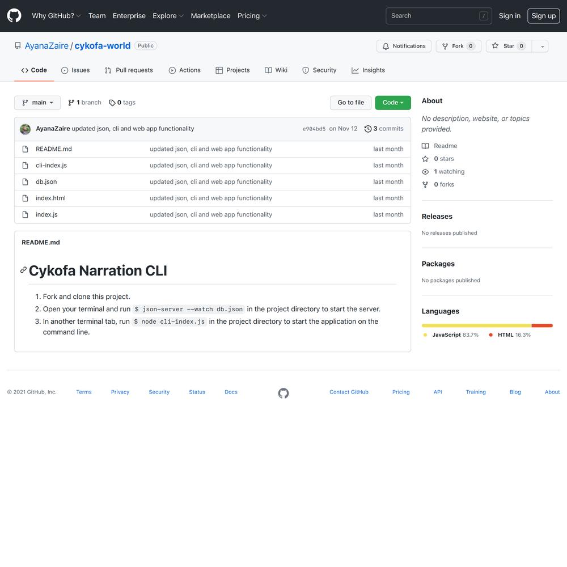Click the Fork button
The image size is (567, 567).
coord(458,46)
